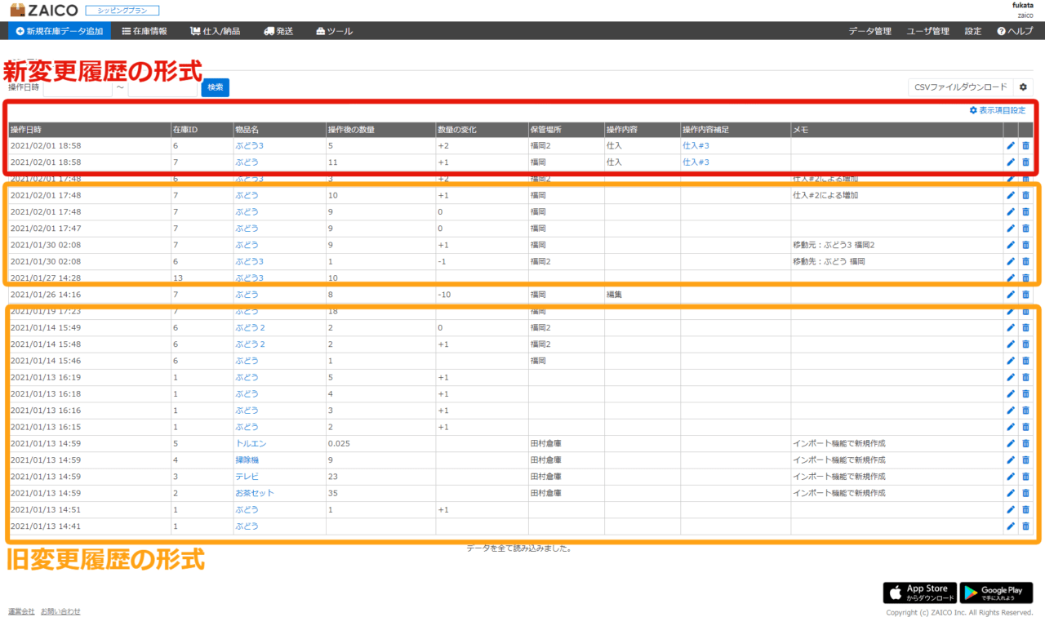
Task: Open the App Store download badge
Action: click(x=919, y=593)
